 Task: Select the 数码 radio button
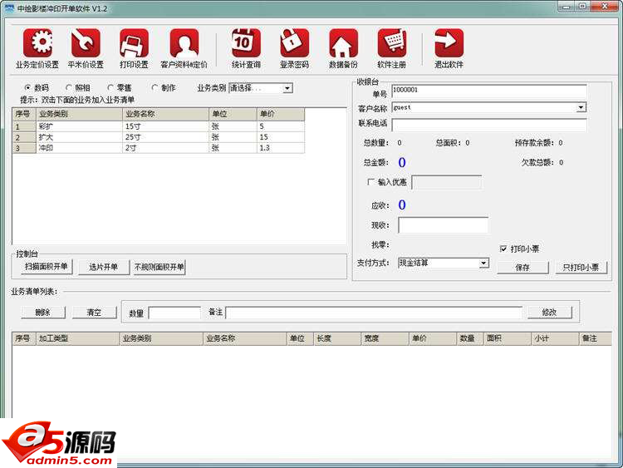tap(27, 87)
